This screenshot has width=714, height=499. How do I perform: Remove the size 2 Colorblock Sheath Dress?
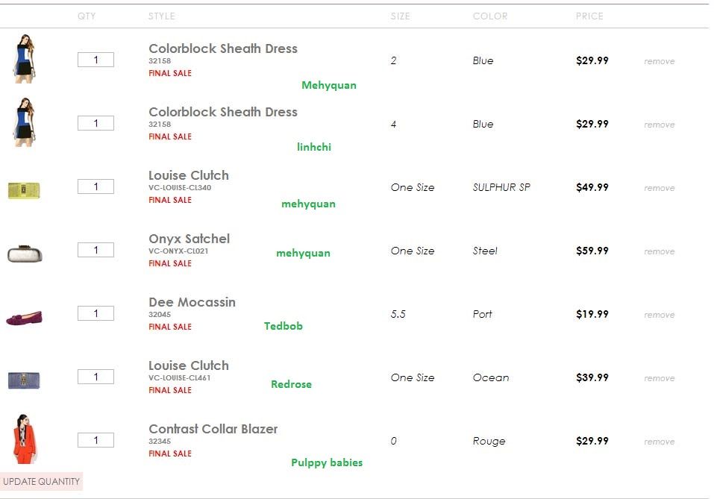[659, 61]
